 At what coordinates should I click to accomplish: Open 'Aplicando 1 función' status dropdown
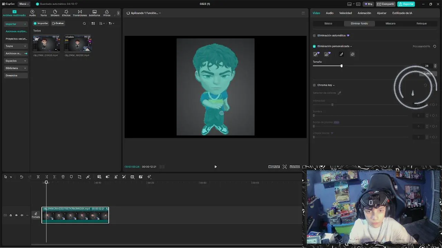click(144, 13)
